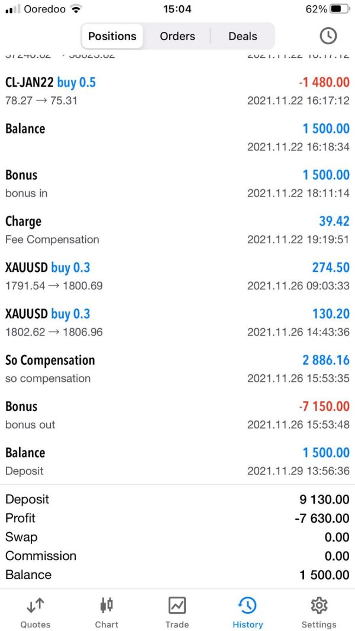
Task: Open the Settings gear icon
Action: pos(319,606)
